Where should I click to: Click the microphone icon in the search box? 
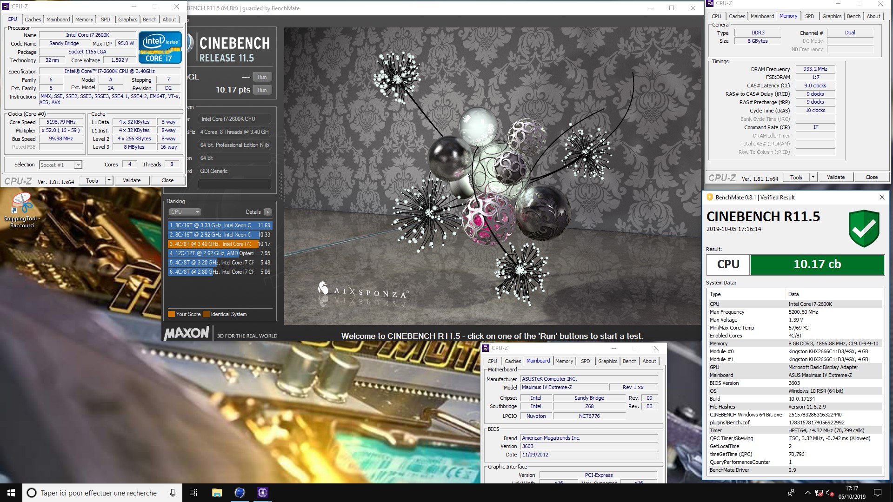coord(173,493)
